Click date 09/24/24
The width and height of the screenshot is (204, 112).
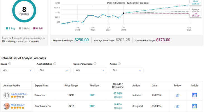point(156,106)
